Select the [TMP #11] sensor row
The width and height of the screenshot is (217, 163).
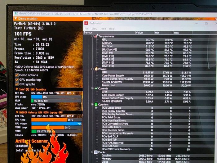coord(147,59)
